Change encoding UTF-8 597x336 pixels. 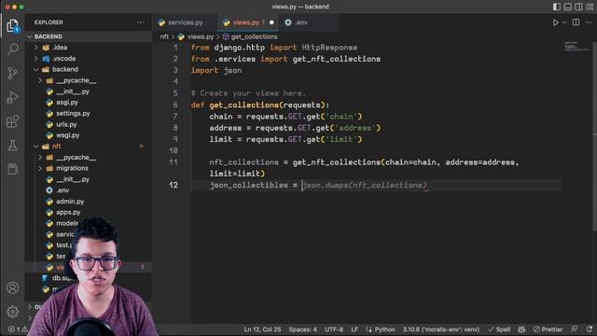click(334, 329)
